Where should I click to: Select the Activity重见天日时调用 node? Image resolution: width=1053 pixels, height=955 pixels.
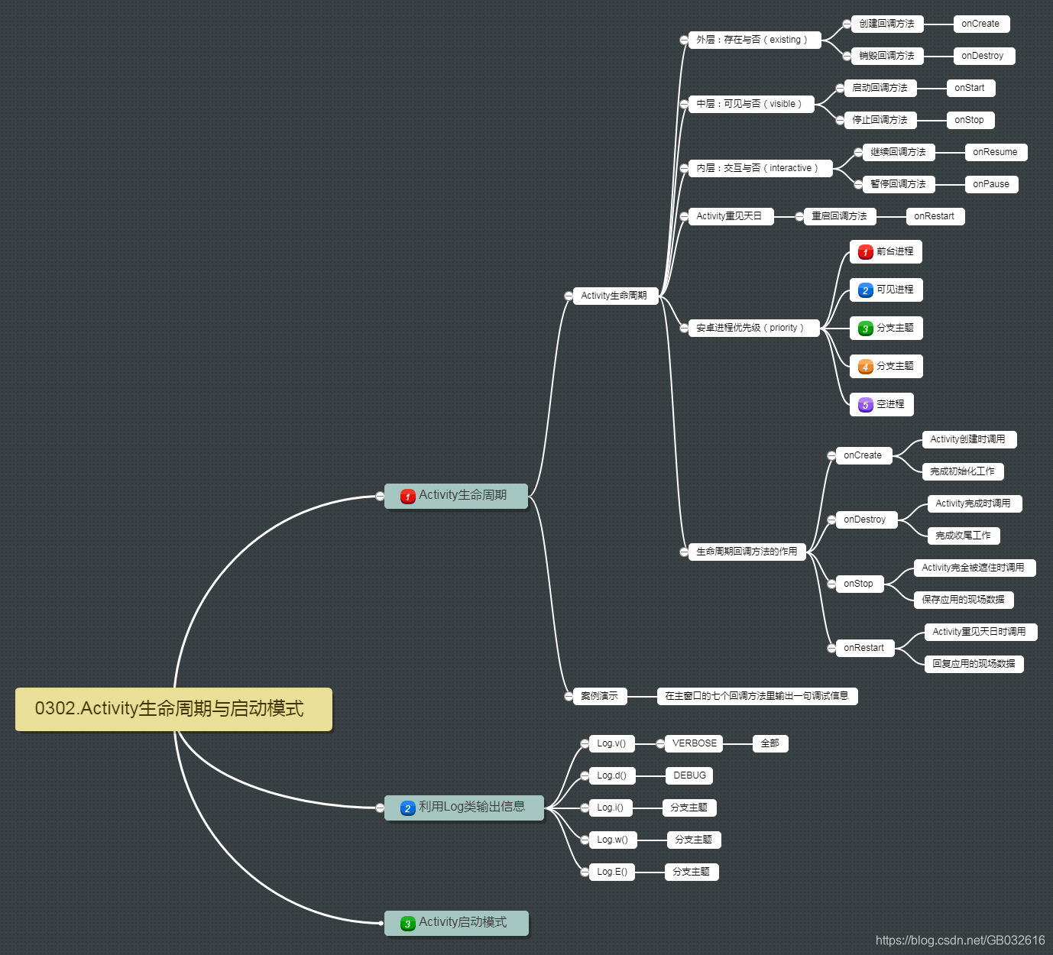980,632
